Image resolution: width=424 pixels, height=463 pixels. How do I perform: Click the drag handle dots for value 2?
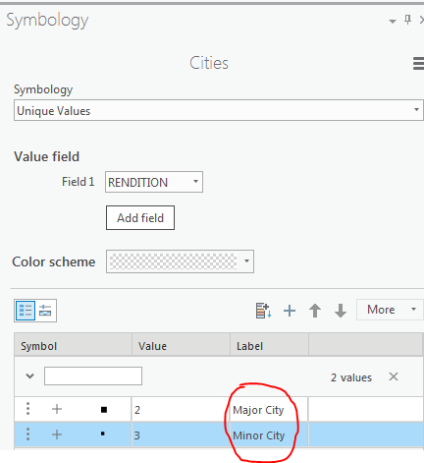tap(27, 409)
